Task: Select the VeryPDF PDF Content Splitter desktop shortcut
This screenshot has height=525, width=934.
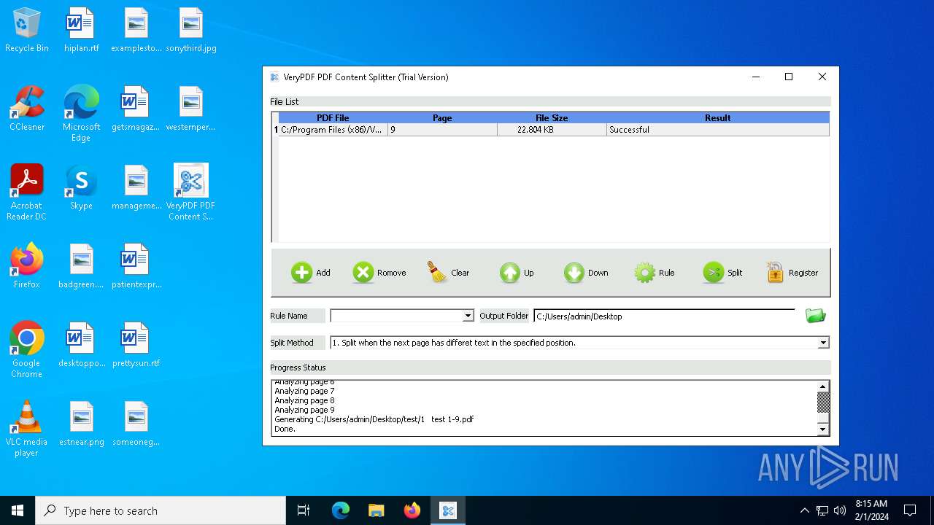Action: coord(191,192)
